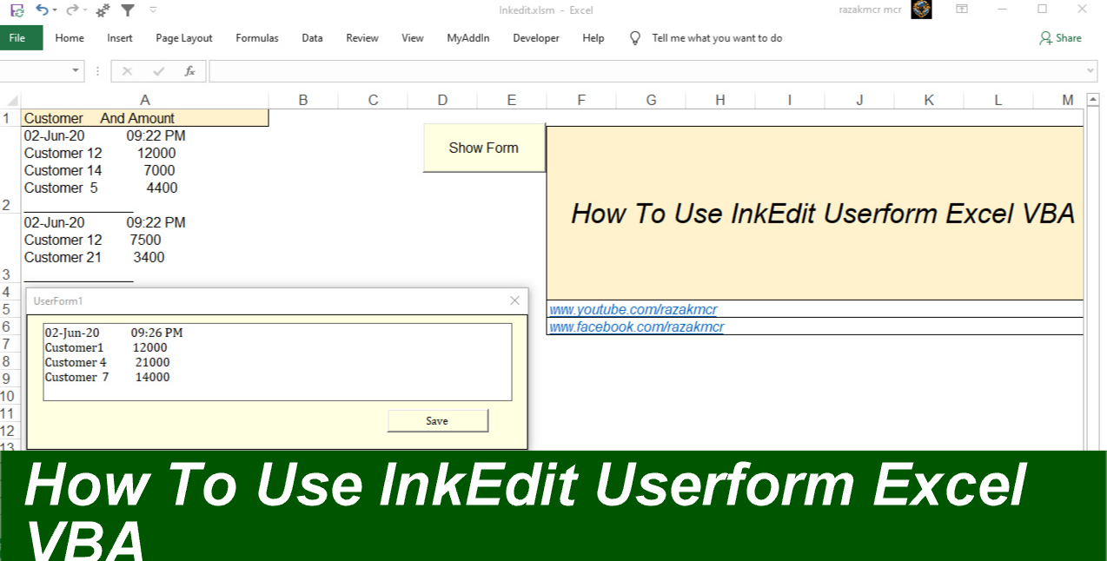
Task: Click the Tell me lightbulb icon
Action: (x=635, y=38)
